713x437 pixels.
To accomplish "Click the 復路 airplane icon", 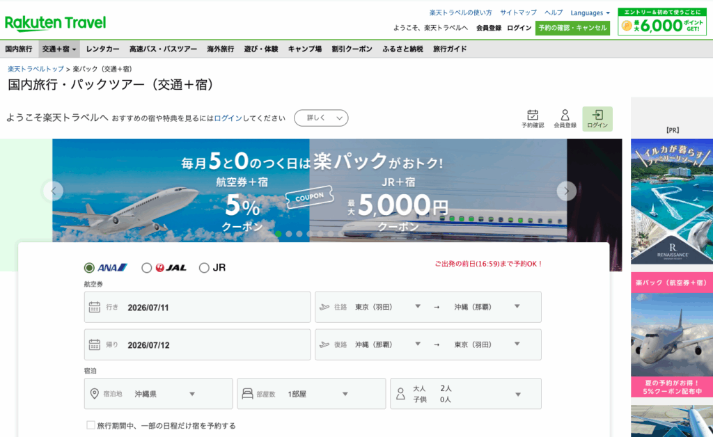I will click(x=324, y=344).
